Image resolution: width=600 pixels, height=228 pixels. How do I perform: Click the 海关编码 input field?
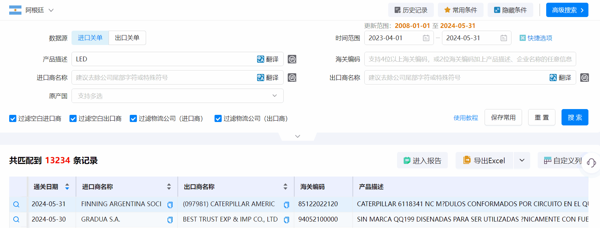click(x=470, y=59)
